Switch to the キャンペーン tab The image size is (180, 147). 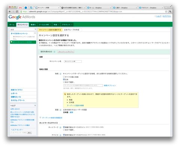[x=22, y=25]
